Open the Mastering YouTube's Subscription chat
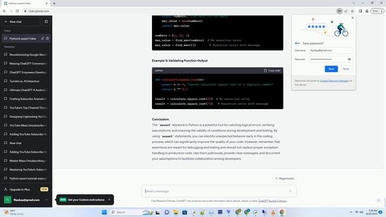 26,169
